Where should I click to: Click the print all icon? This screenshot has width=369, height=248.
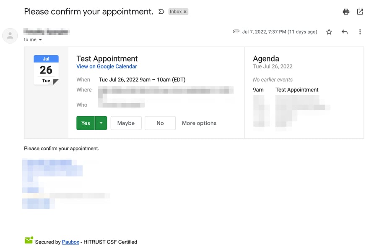(346, 12)
